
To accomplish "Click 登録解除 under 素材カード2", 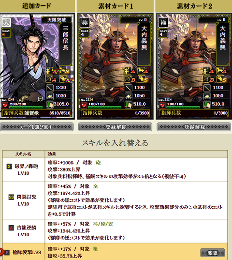I will (x=194, y=127).
